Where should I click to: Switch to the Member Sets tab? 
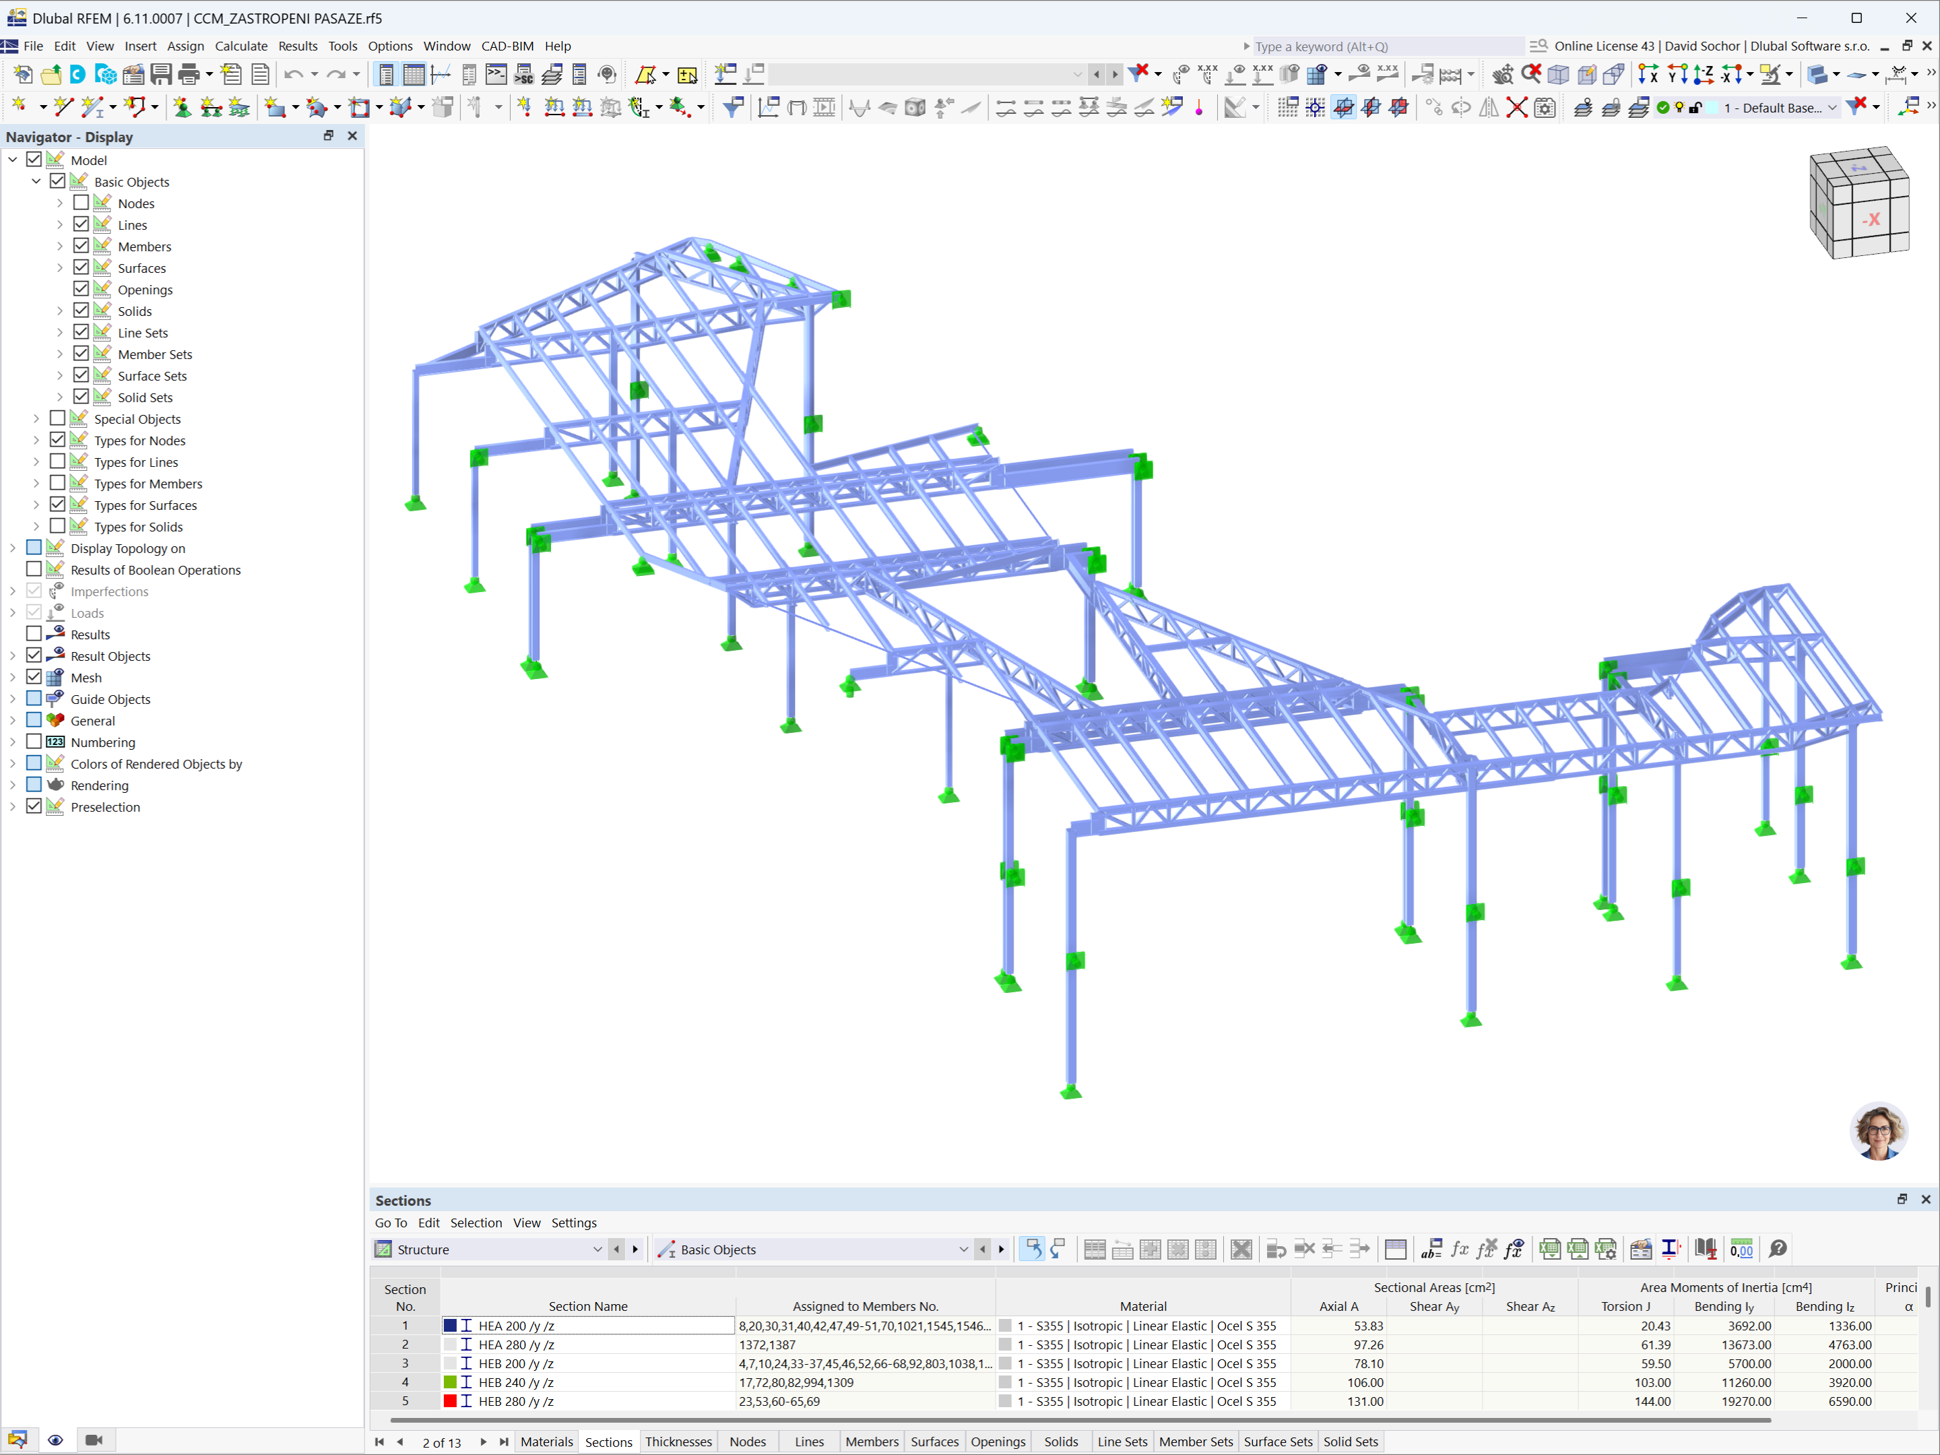[x=1196, y=1442]
